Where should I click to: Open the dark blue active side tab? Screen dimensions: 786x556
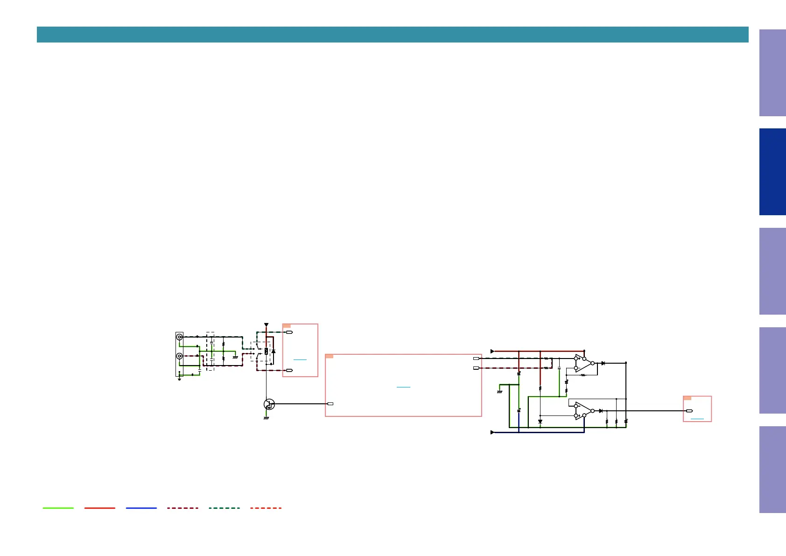pos(772,172)
